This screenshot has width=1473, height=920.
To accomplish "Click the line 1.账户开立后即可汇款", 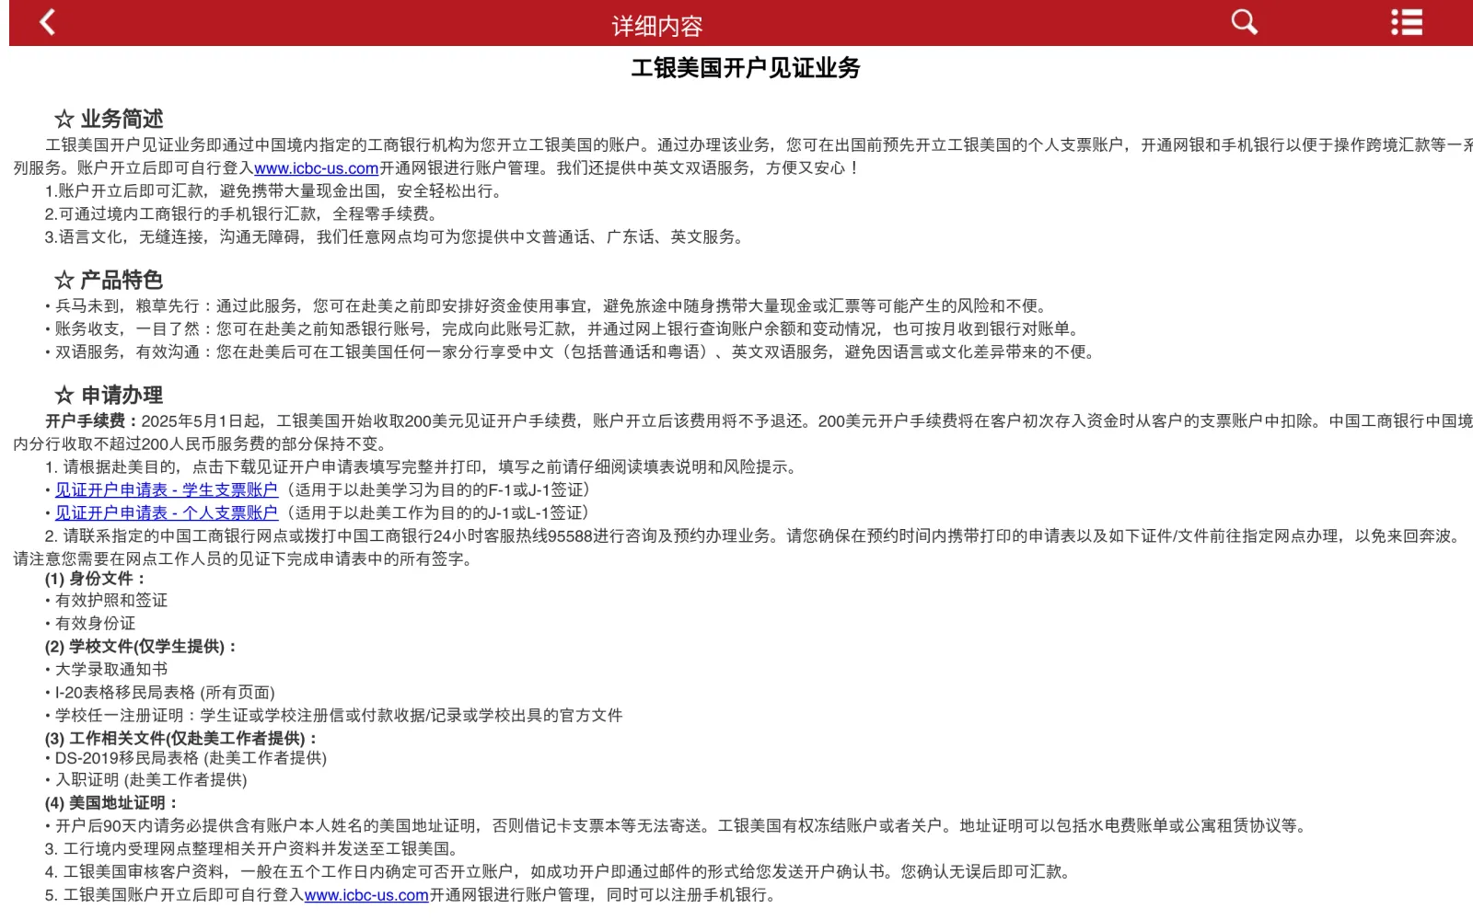I will click(274, 191).
